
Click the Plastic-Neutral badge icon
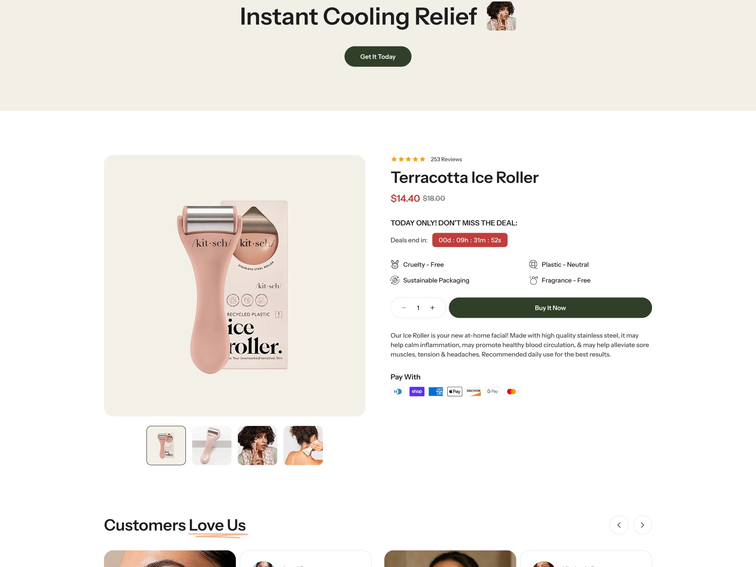click(x=533, y=265)
